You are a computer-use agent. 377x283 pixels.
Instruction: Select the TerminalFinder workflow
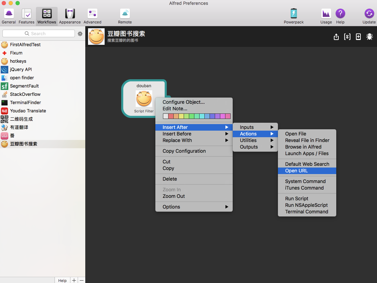[42, 102]
